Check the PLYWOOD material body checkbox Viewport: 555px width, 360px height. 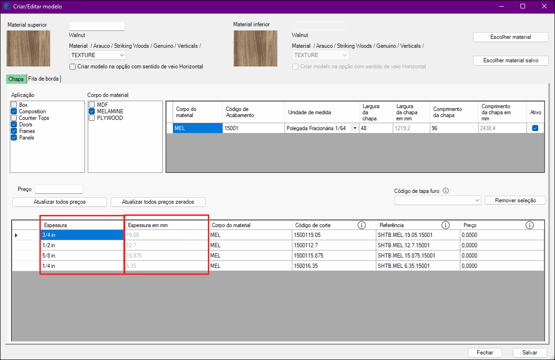(x=91, y=118)
